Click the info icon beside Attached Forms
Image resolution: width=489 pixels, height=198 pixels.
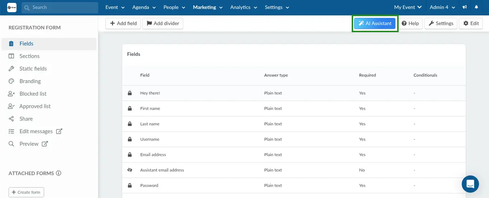pos(58,173)
